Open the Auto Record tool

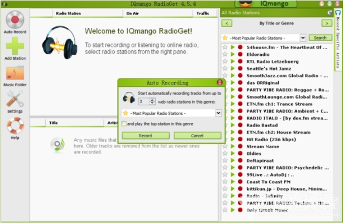pos(15,22)
